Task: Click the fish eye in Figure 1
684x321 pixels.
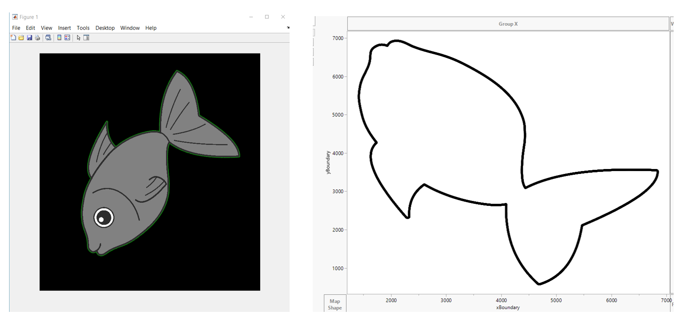Action: tap(104, 217)
